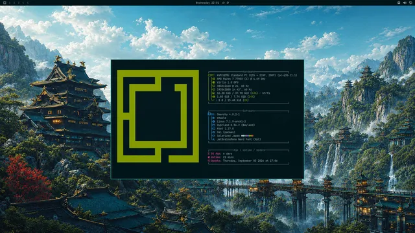This screenshot has height=233, width=415.
Task: Click the monitor icon beside 3840x2160 display line
Action: pyautogui.click(x=213, y=86)
